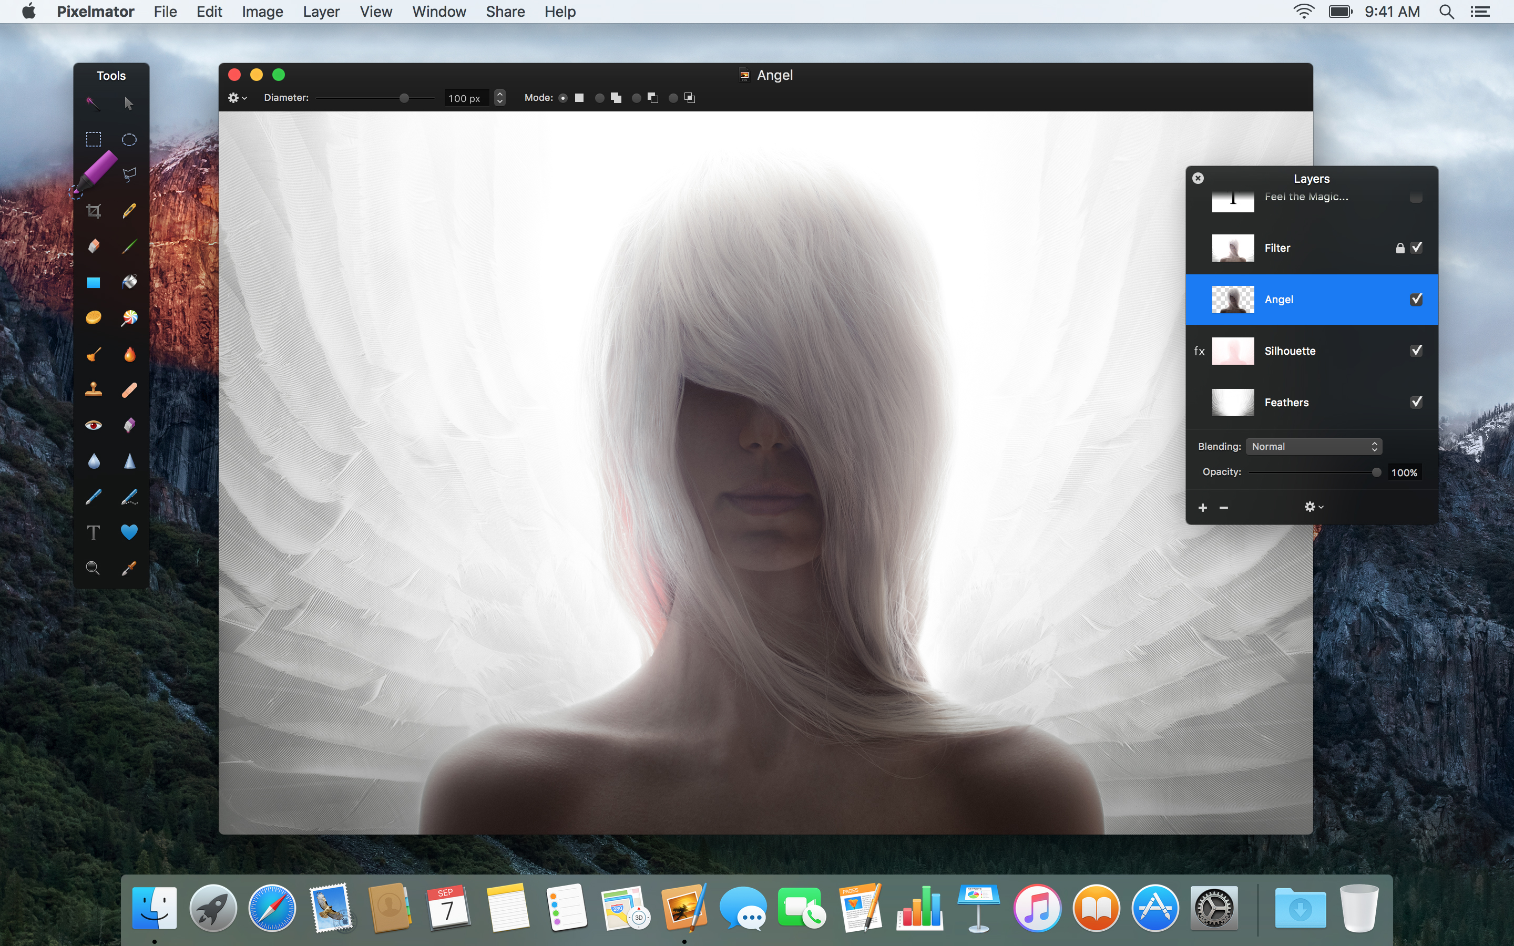Expand Blending mode dropdown

(1312, 446)
